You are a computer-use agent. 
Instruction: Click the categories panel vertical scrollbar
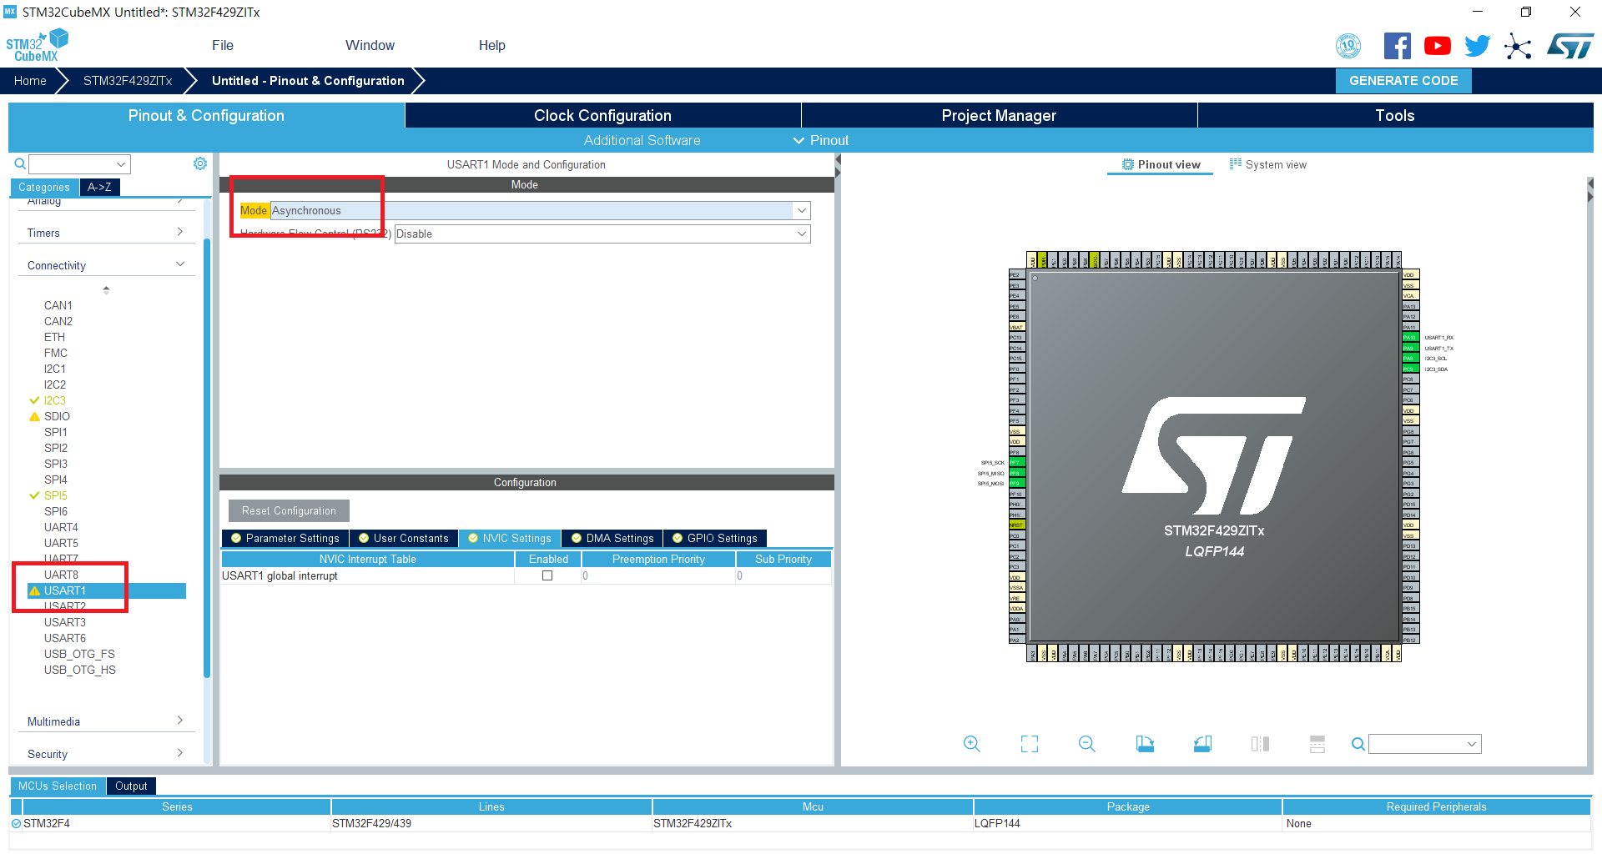click(x=206, y=459)
